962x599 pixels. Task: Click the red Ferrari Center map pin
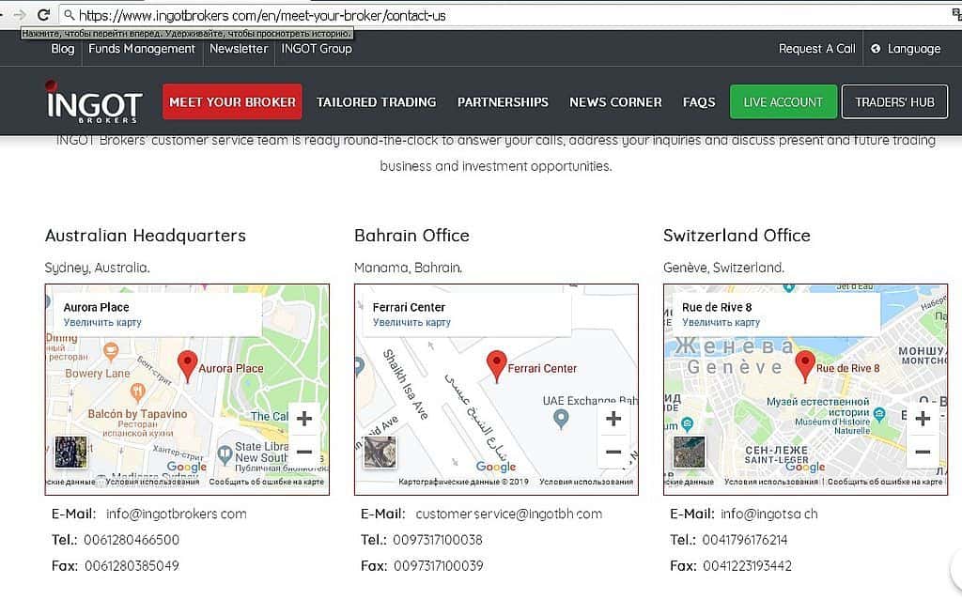[x=496, y=364]
